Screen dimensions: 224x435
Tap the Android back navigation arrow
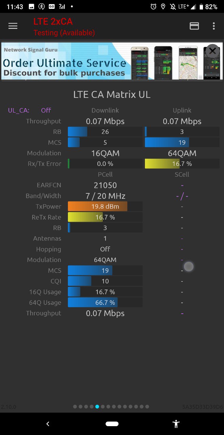pyautogui.click(x=48, y=424)
